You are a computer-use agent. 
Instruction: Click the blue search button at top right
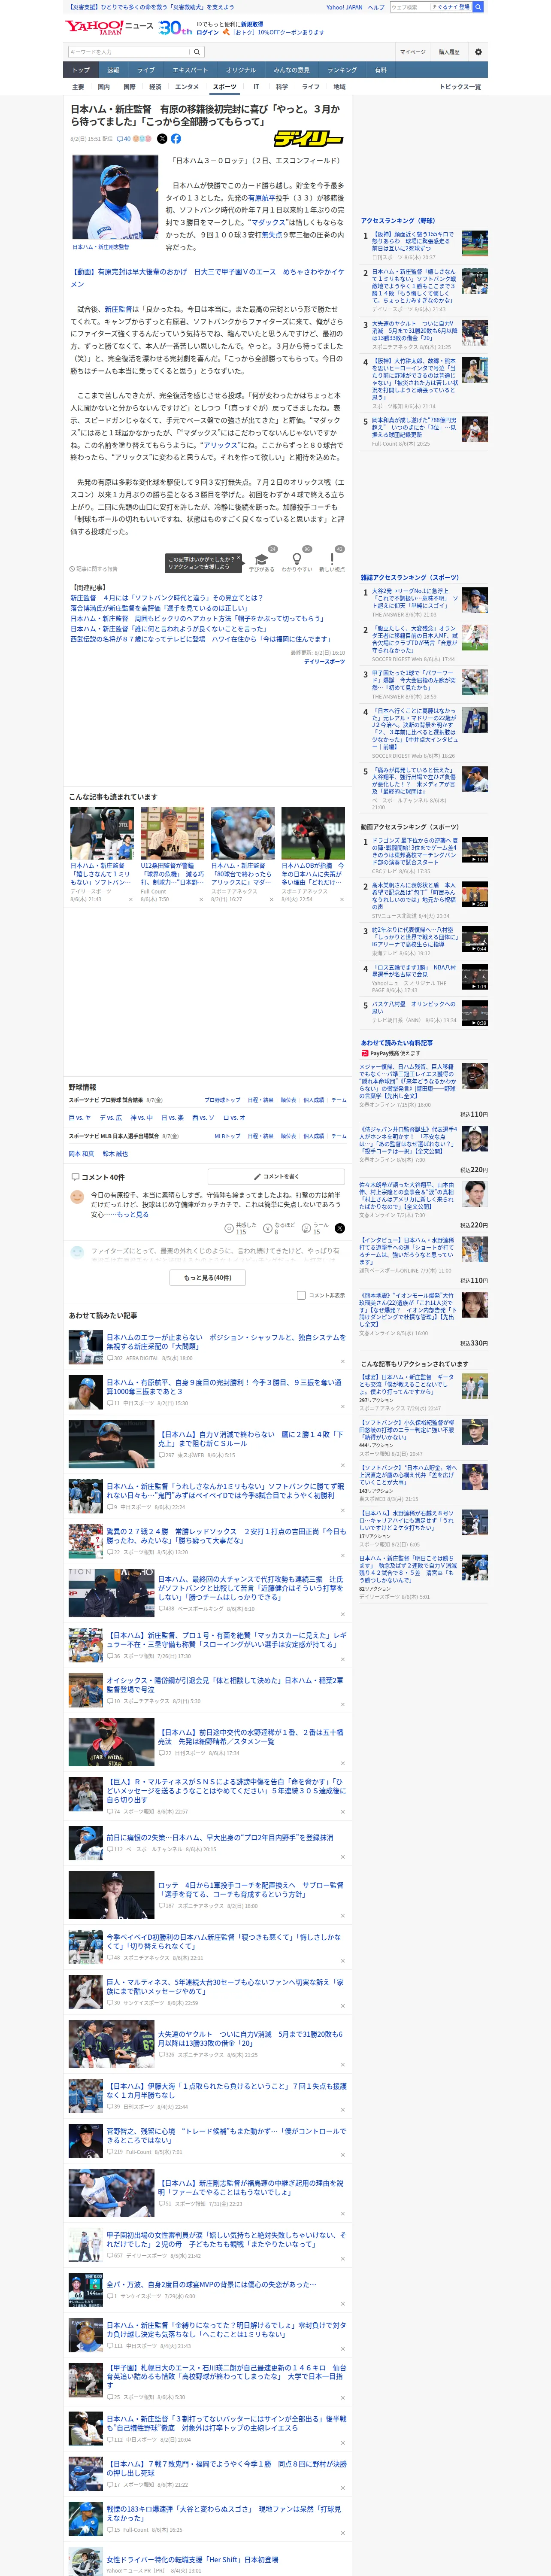(x=478, y=7)
